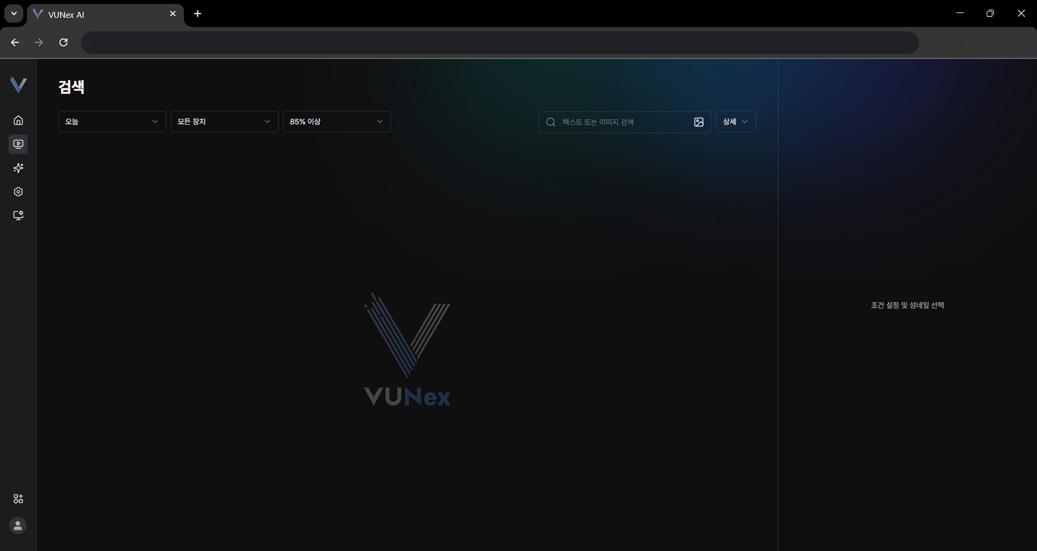The image size is (1037, 551).
Task: Click the image search icon in the search box
Action: [699, 122]
